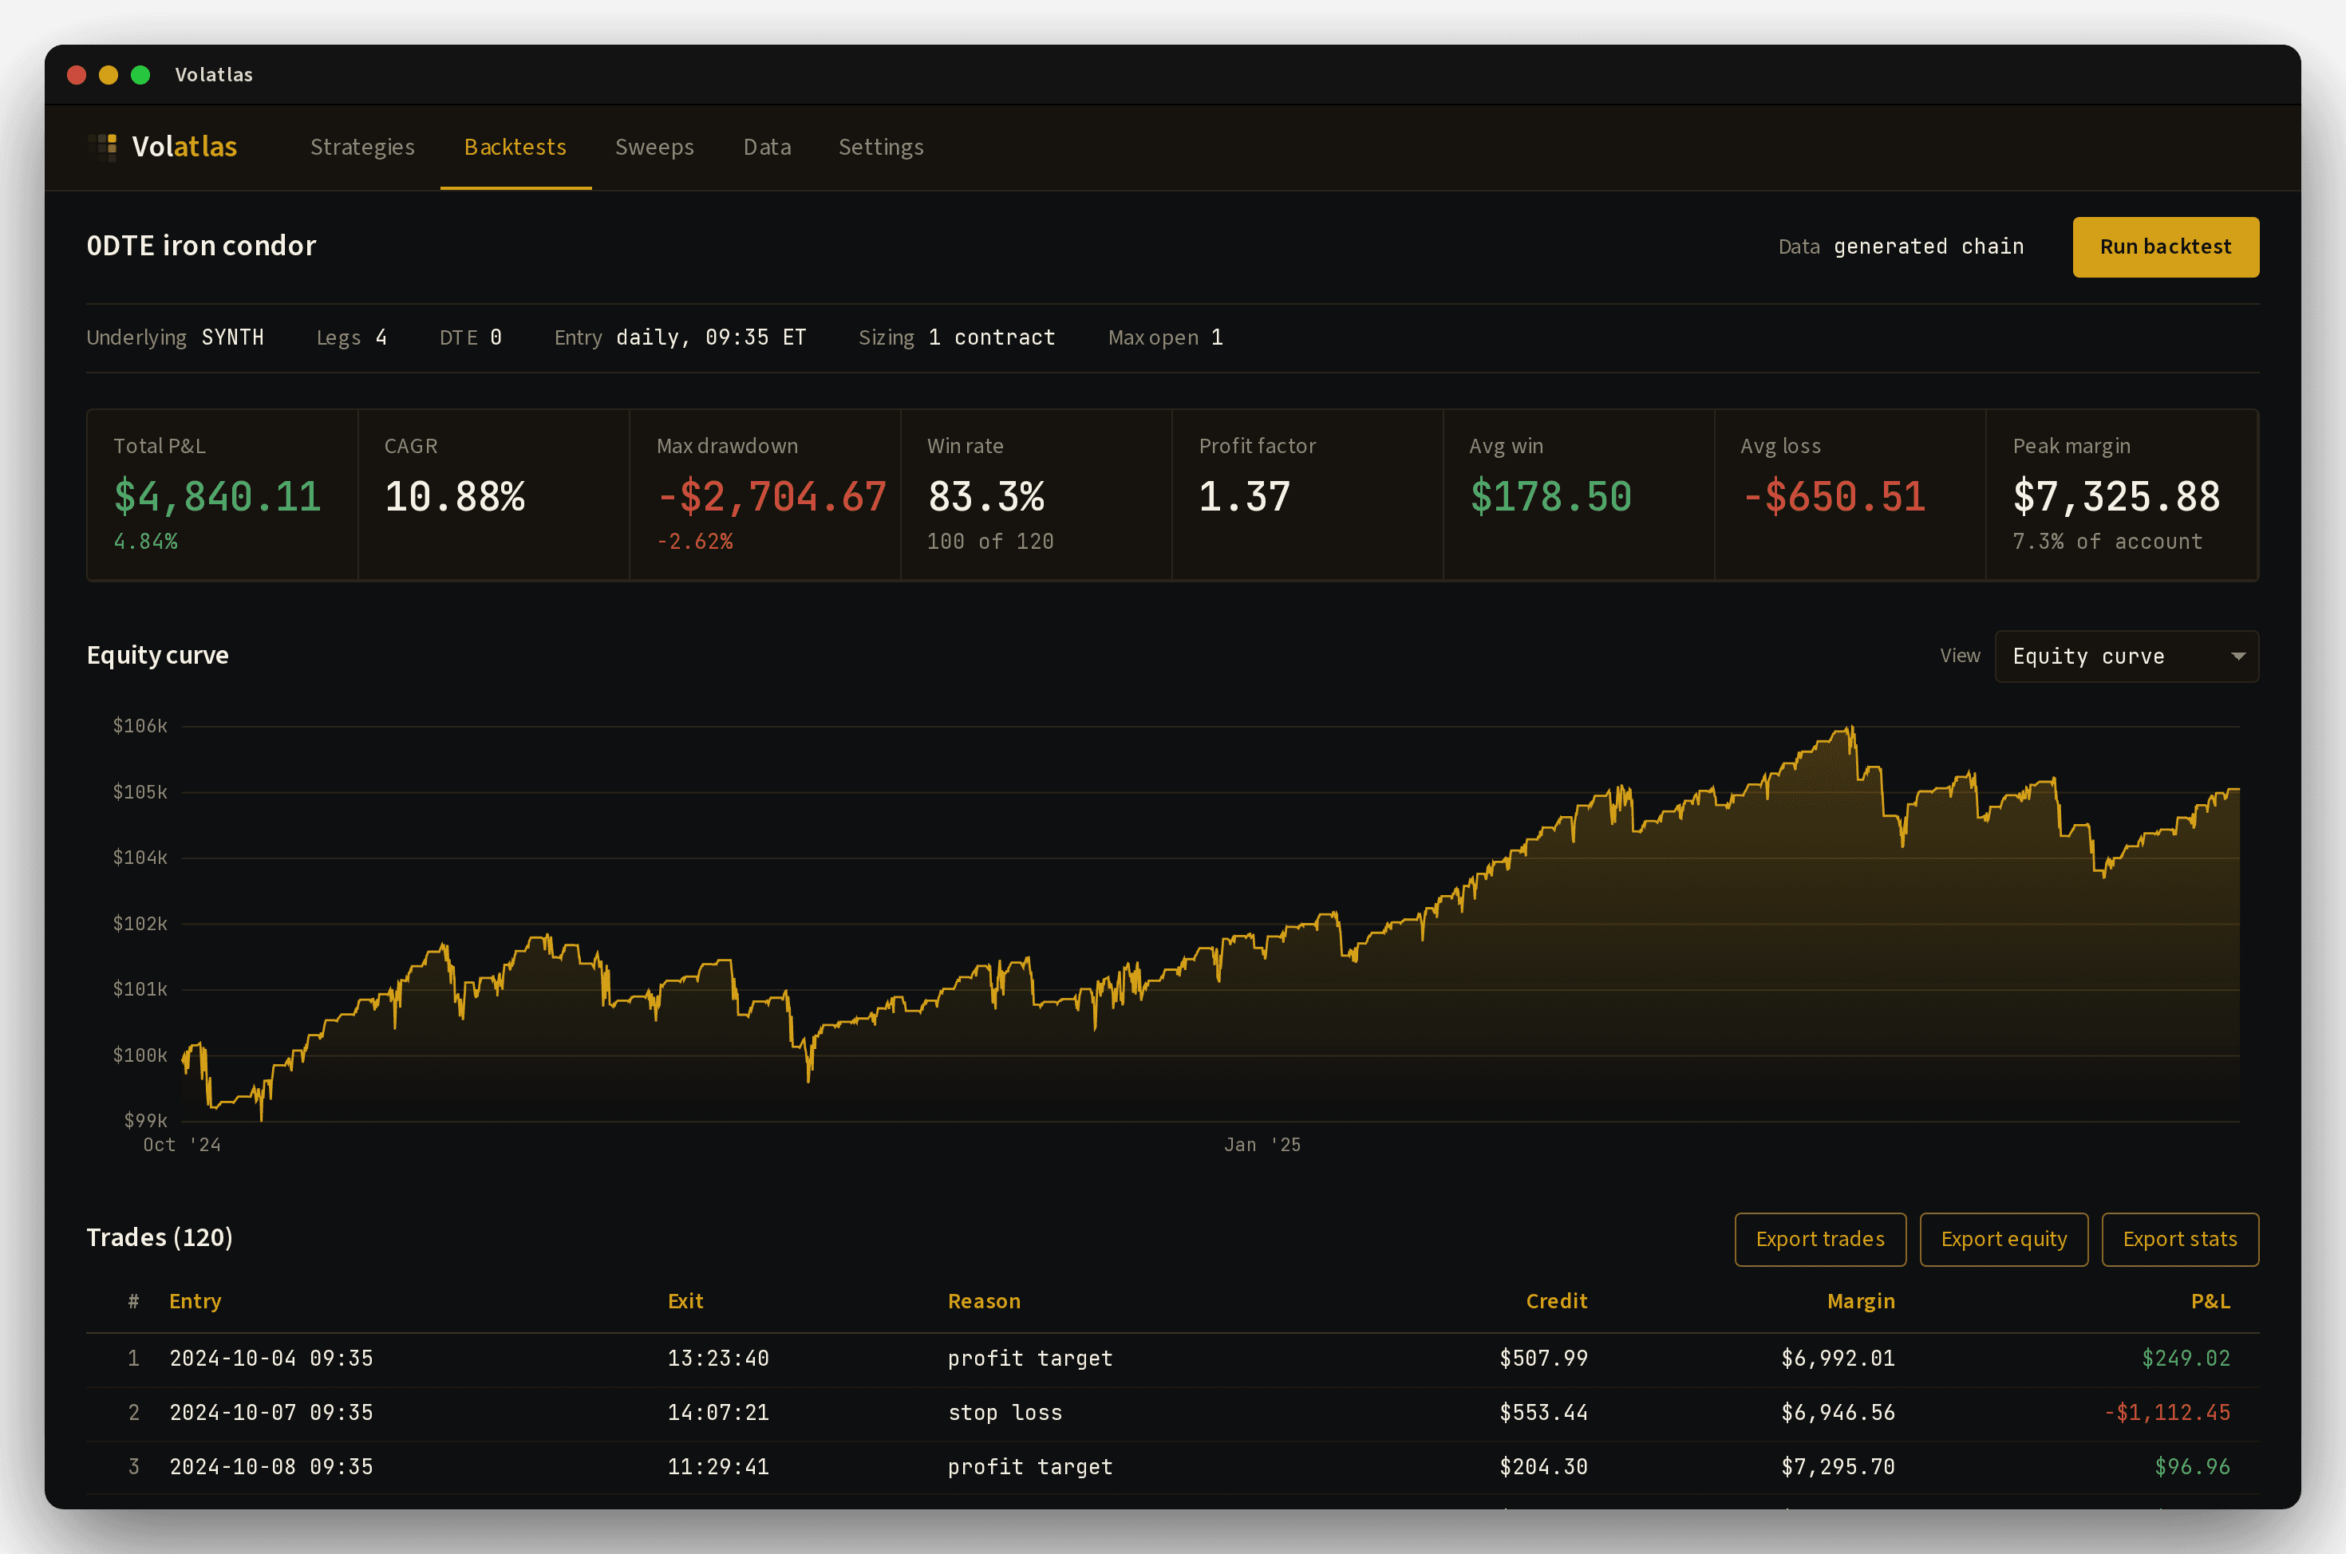Click the Avg loss -$650.51 value
Viewport: 2346px width, 1554px height.
click(1833, 496)
